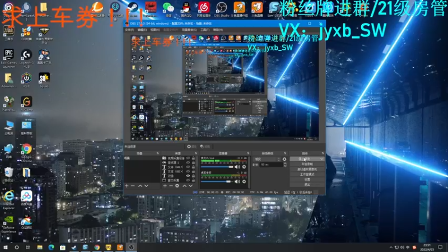
Task: Open 桌面音频 audio settings gear
Action: point(244,181)
